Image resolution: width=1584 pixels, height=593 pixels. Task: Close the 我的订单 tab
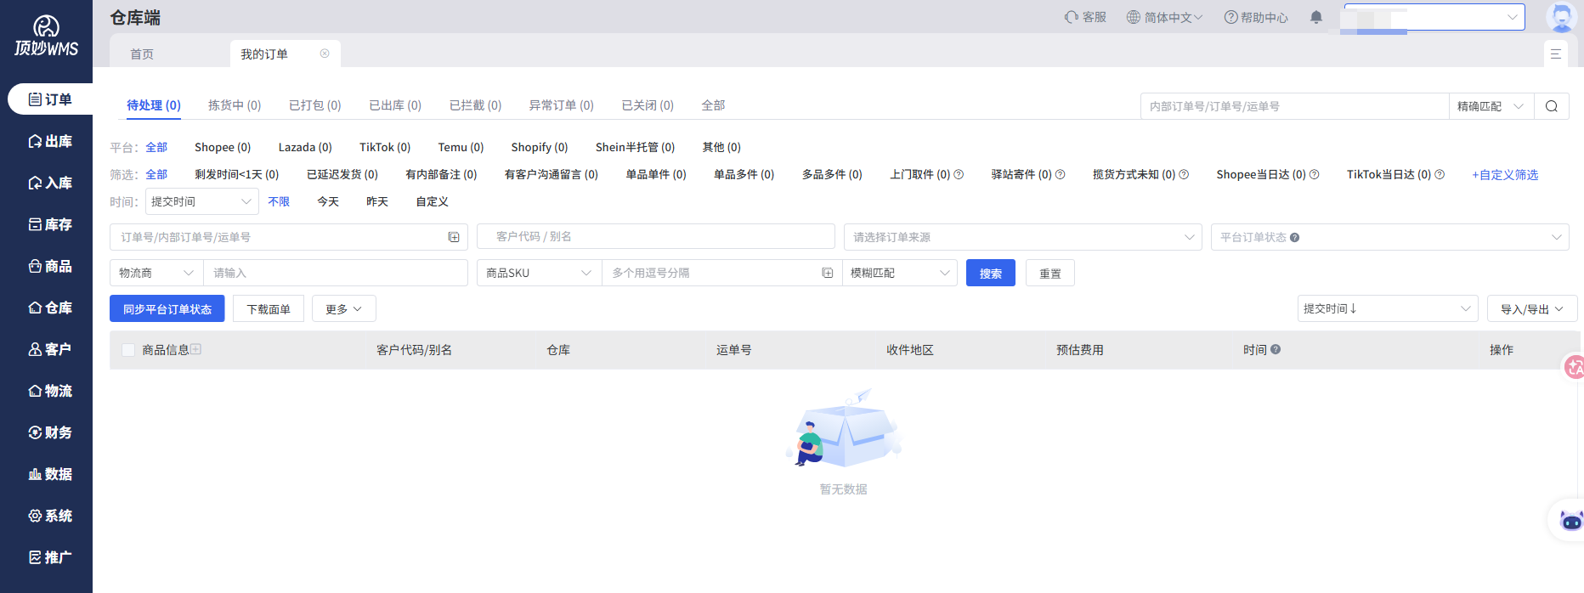point(325,54)
